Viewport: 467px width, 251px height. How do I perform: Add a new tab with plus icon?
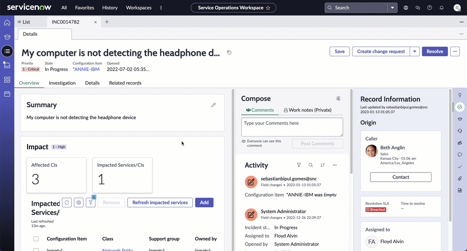click(107, 22)
